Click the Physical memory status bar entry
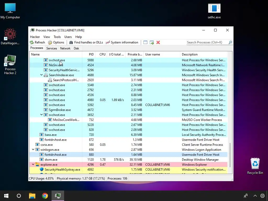Viewport: 268px width, 201px height. pyautogui.click(x=81, y=178)
